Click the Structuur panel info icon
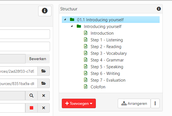Screen dimensions: 172x116 point(159,9)
